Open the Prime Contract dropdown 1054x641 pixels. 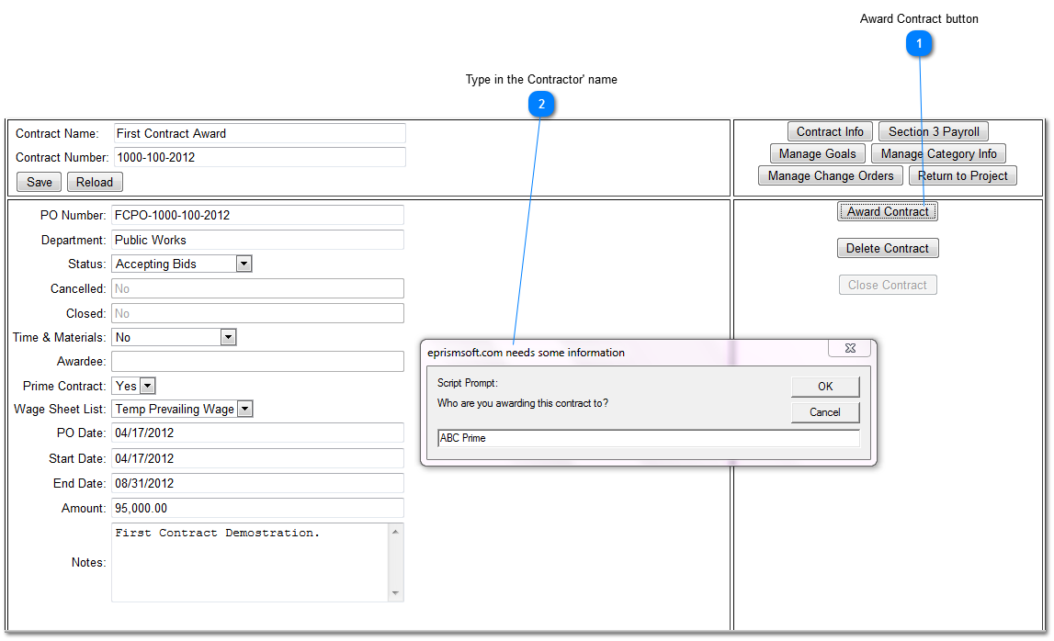147,387
